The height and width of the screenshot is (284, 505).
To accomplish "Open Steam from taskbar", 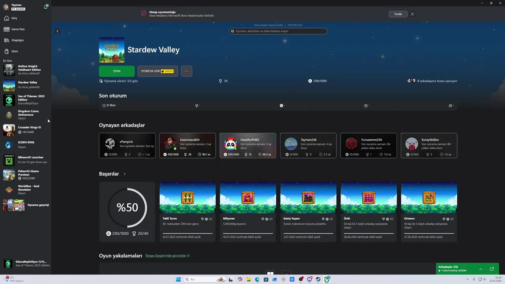I will click(x=318, y=279).
